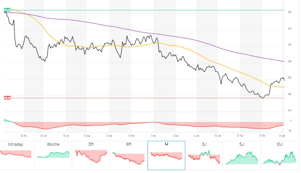301x173 pixels.
Task: Click the 360 value on price axis
Action: (290, 12)
